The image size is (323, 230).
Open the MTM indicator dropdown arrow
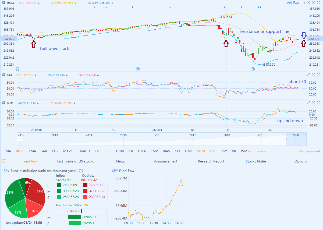pos(4,102)
